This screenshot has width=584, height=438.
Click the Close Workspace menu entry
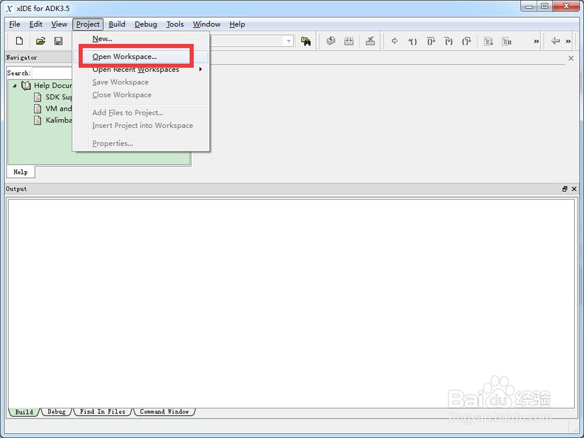pos(141,95)
